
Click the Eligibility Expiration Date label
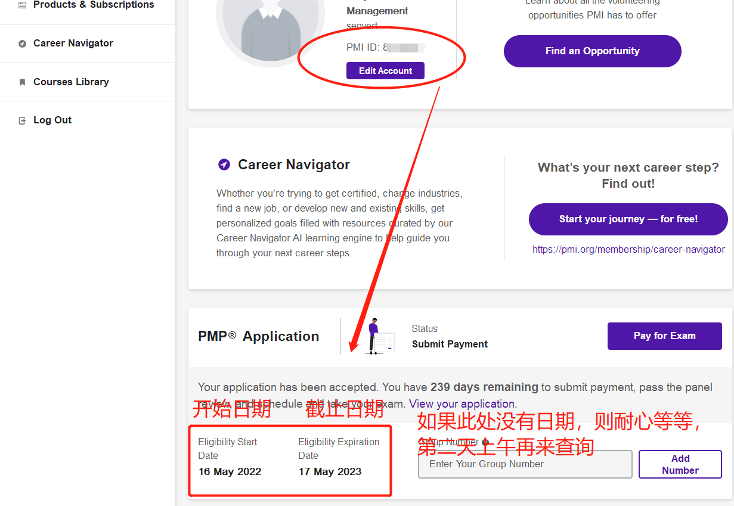tap(339, 449)
